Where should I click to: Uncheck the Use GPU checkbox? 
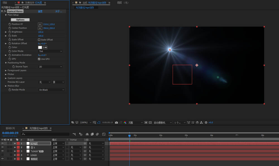point(39,59)
